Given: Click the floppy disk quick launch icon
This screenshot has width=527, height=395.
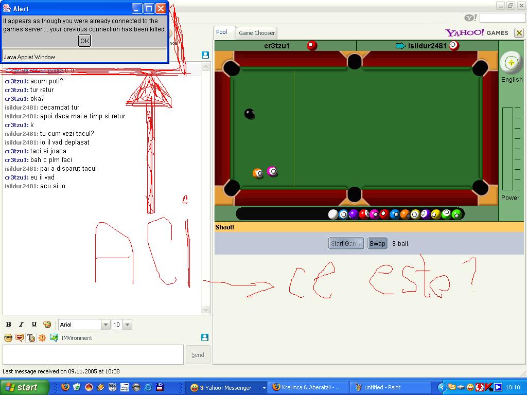Looking at the screenshot, I should (160, 387).
